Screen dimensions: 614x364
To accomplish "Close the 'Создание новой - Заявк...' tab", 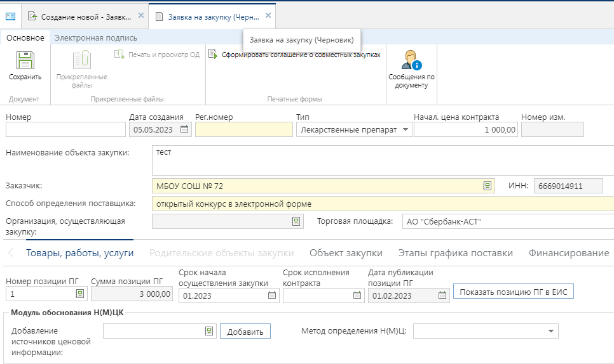I will 141,16.
